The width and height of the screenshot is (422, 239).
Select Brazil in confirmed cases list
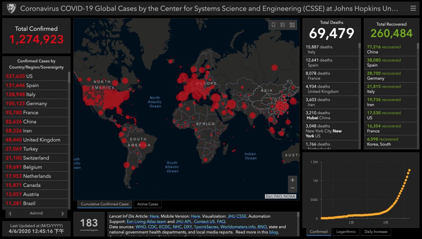[35, 203]
